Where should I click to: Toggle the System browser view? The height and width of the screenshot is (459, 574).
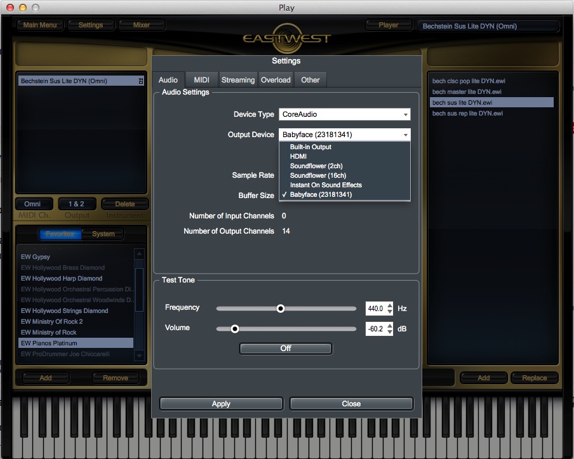(103, 234)
